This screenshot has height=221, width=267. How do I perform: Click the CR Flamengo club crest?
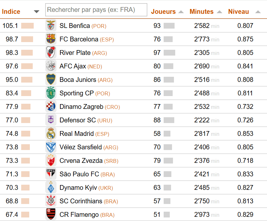tap(51, 215)
